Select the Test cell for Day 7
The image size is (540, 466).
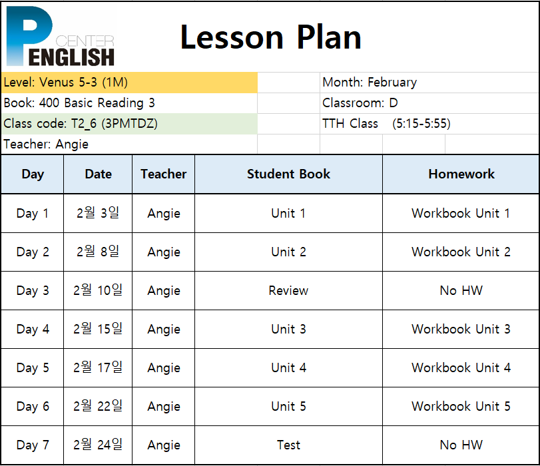coord(288,445)
